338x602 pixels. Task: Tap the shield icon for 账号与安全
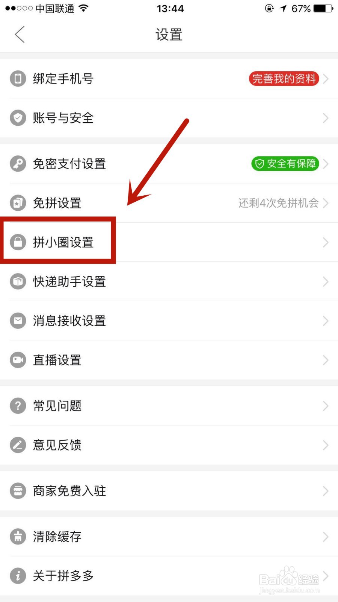(x=18, y=118)
